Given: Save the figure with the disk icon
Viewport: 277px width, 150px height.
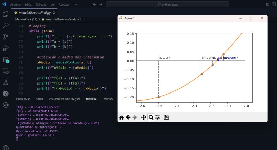Looking at the screenshot, I should point(166,117).
